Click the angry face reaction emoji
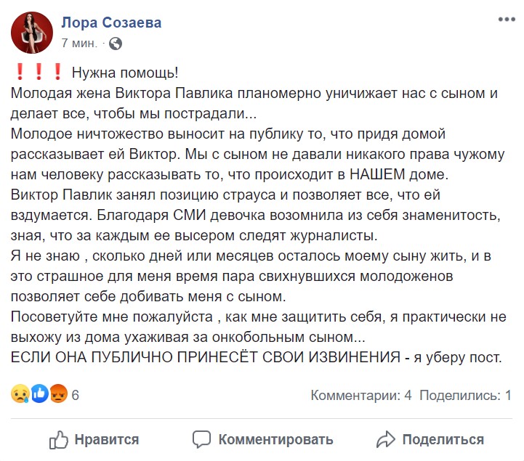Screen dimensions: 524x461 60,395
